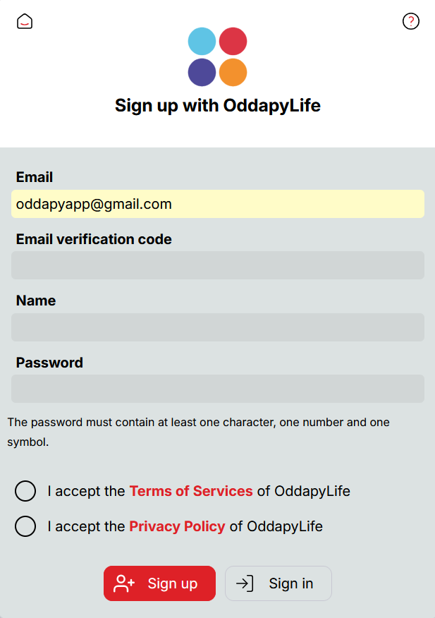Click the Email verification code field
Screen dimensions: 435x618
click(217, 265)
